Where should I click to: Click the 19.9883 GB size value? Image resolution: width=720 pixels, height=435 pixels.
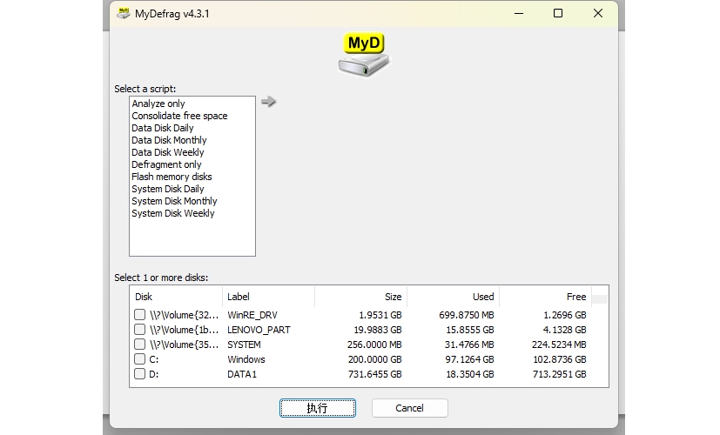(378, 330)
